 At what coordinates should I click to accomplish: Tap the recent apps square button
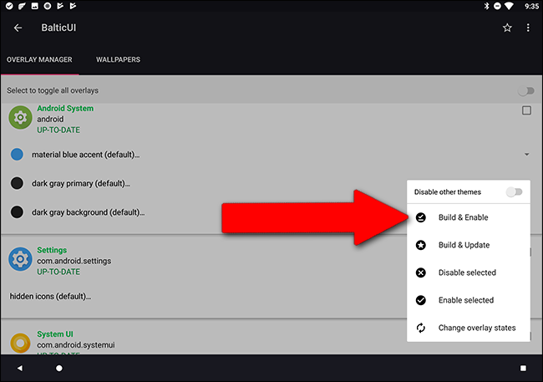pos(523,368)
